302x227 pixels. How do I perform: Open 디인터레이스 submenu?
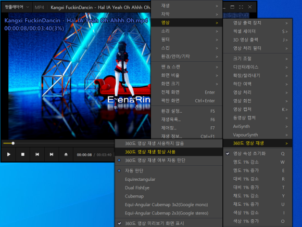click(x=258, y=67)
